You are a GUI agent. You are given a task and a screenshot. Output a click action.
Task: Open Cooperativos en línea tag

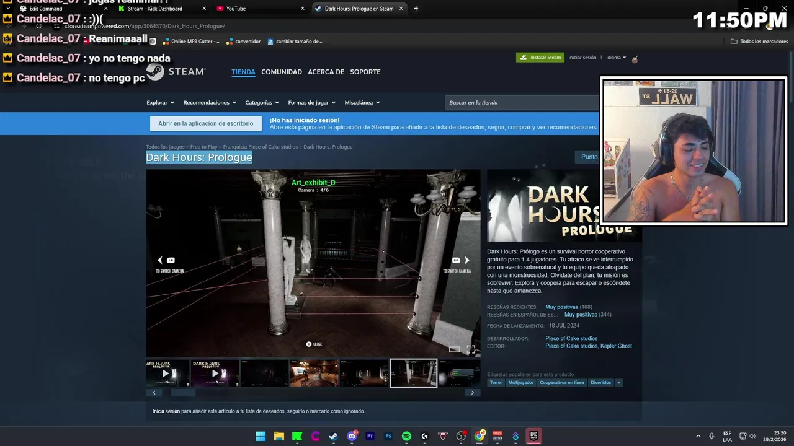click(x=562, y=383)
